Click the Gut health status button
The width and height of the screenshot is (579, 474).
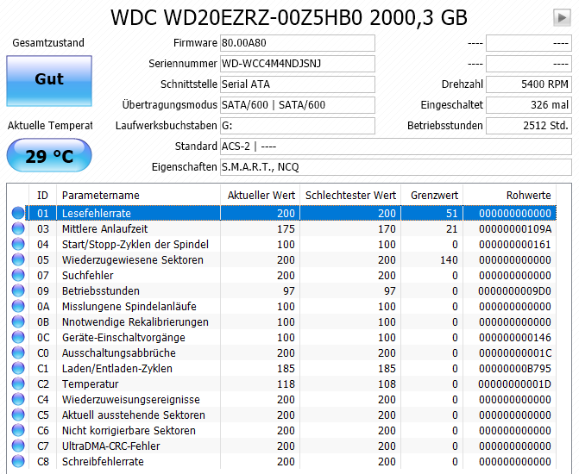49,81
